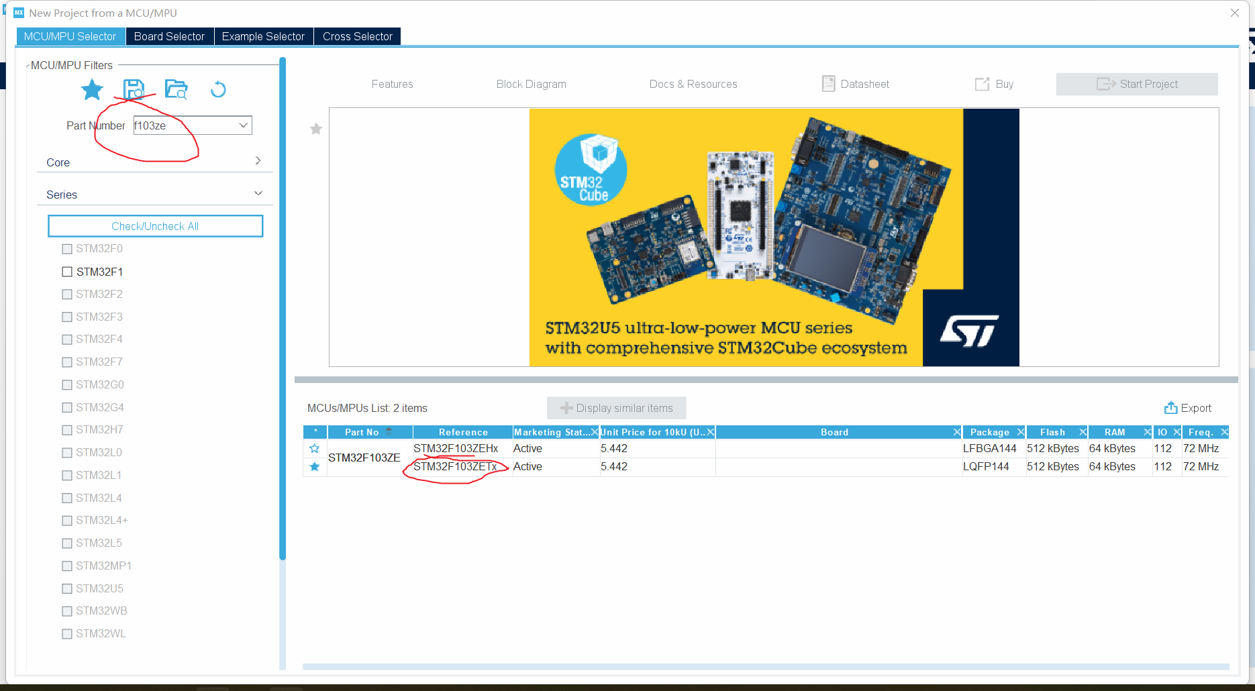Screen dimensions: 1255x691
Task: Click the MCU list horizontal scrollbar
Action: pos(766,667)
